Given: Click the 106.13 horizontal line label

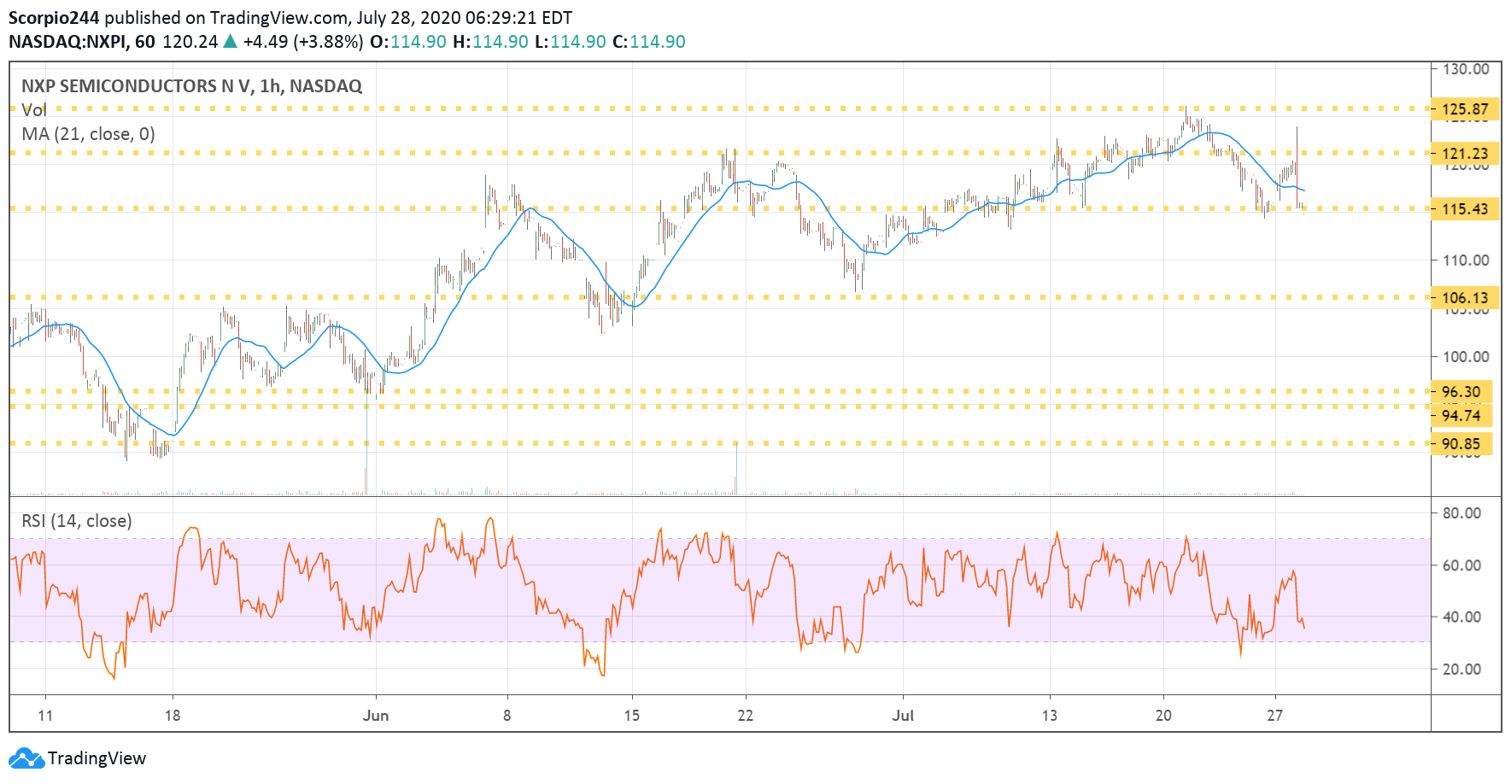Looking at the screenshot, I should [1465, 298].
